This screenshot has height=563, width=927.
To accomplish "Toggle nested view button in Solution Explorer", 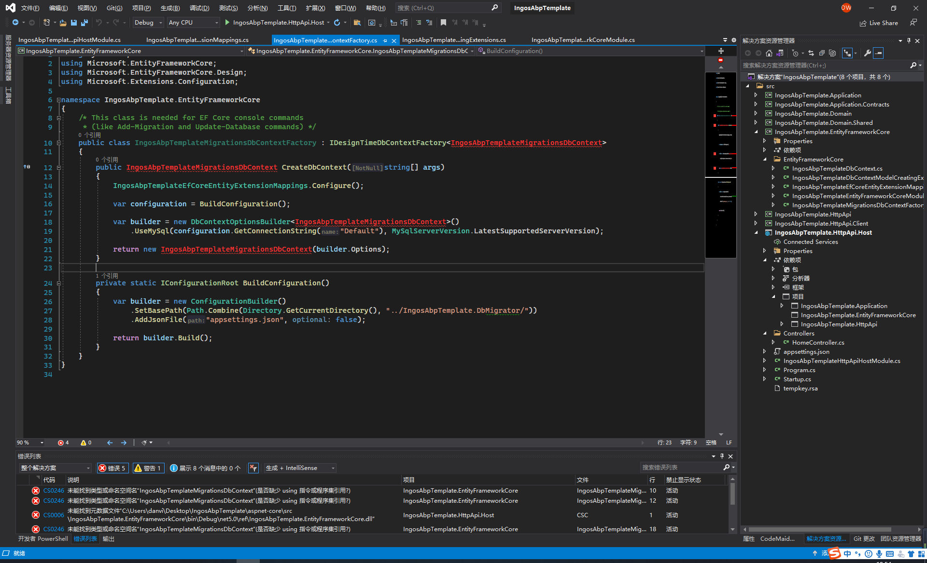I will [x=847, y=53].
